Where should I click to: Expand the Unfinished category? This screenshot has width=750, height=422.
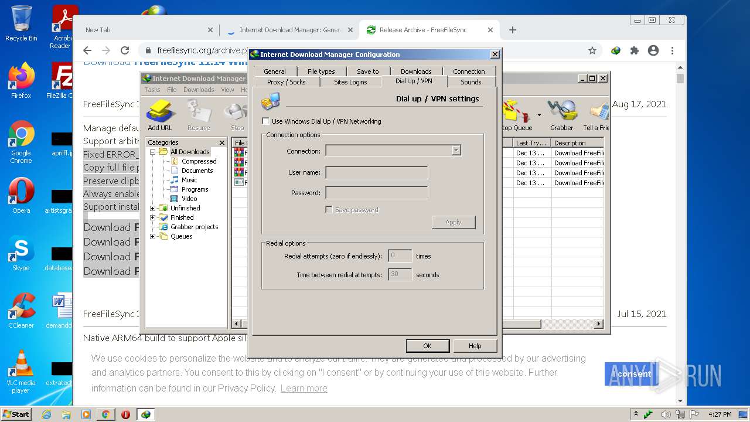click(153, 208)
